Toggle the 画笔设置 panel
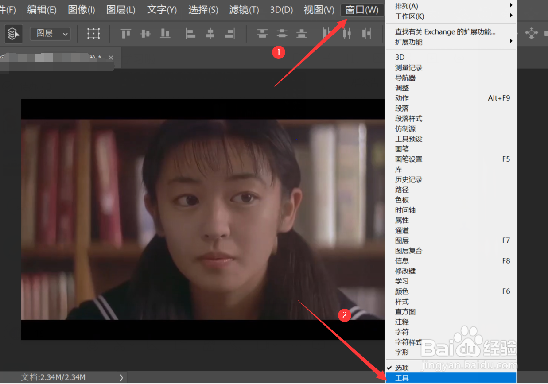Viewport: 548px width, 384px height. pyautogui.click(x=451, y=159)
